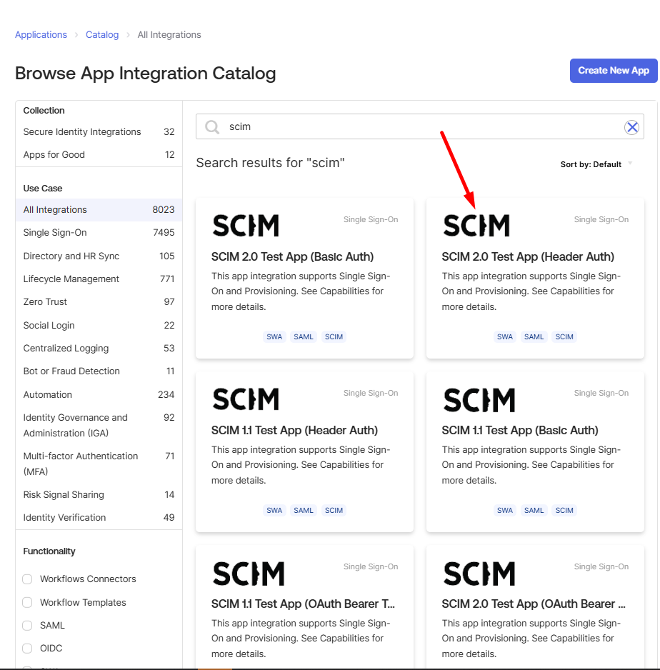Click SCIM logo on 1.1 OAuth Bearer card
The width and height of the screenshot is (660, 670).
pyautogui.click(x=249, y=574)
